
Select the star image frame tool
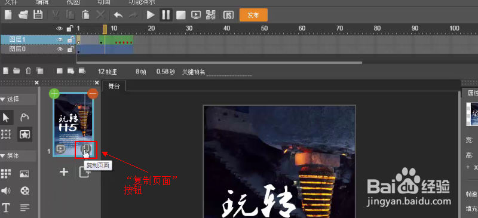tap(24, 134)
